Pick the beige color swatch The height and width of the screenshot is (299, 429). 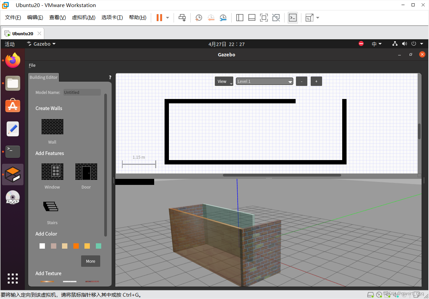[x=65, y=246]
